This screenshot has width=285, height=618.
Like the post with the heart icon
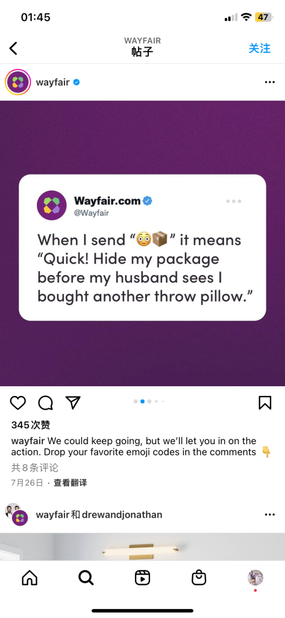(x=17, y=403)
